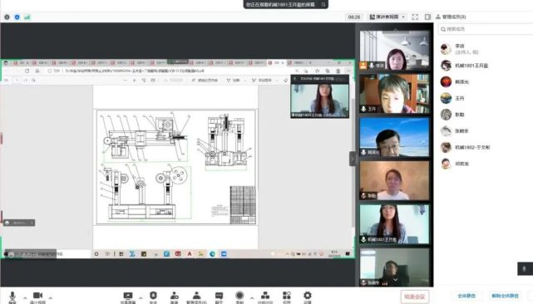Open the apps grid icon
The width and height of the screenshot is (533, 304).
(287, 297)
